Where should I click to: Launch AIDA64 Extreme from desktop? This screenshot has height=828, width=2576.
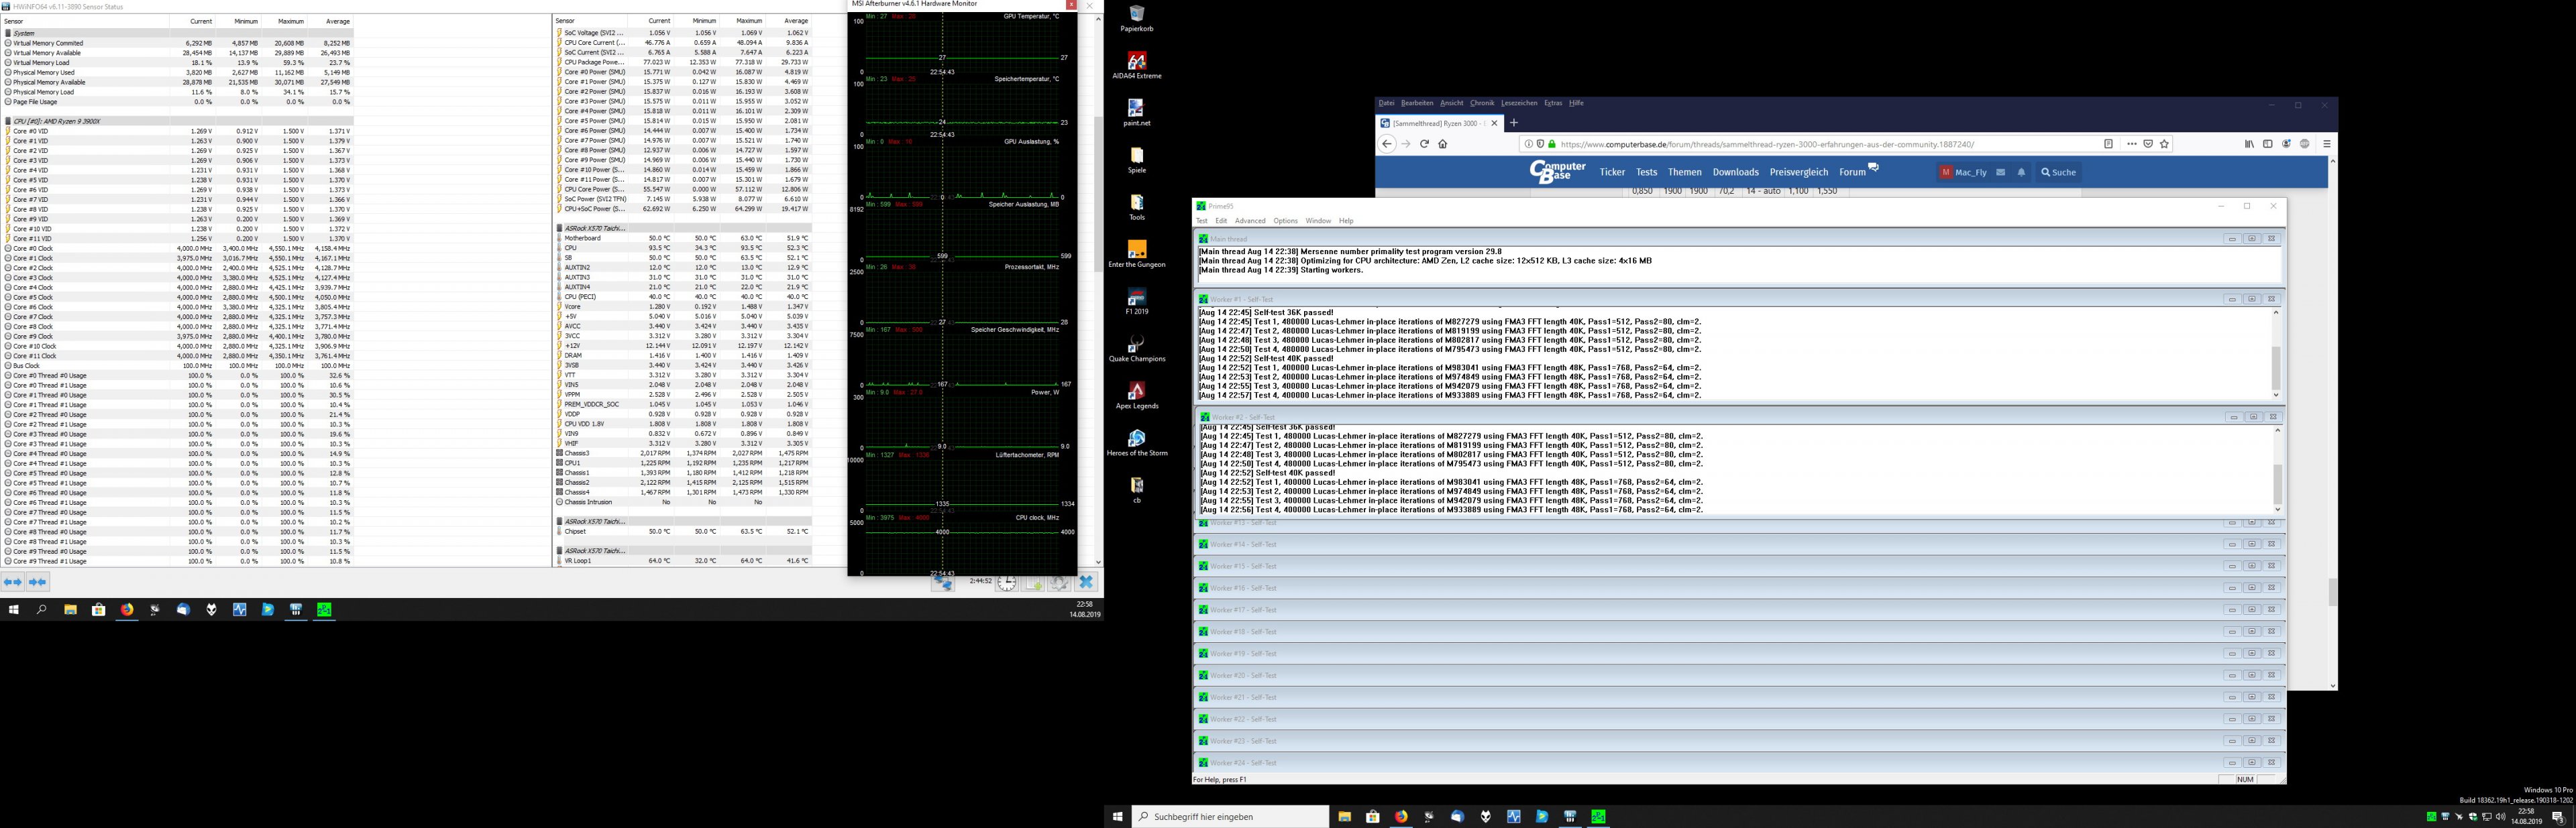click(x=1137, y=66)
